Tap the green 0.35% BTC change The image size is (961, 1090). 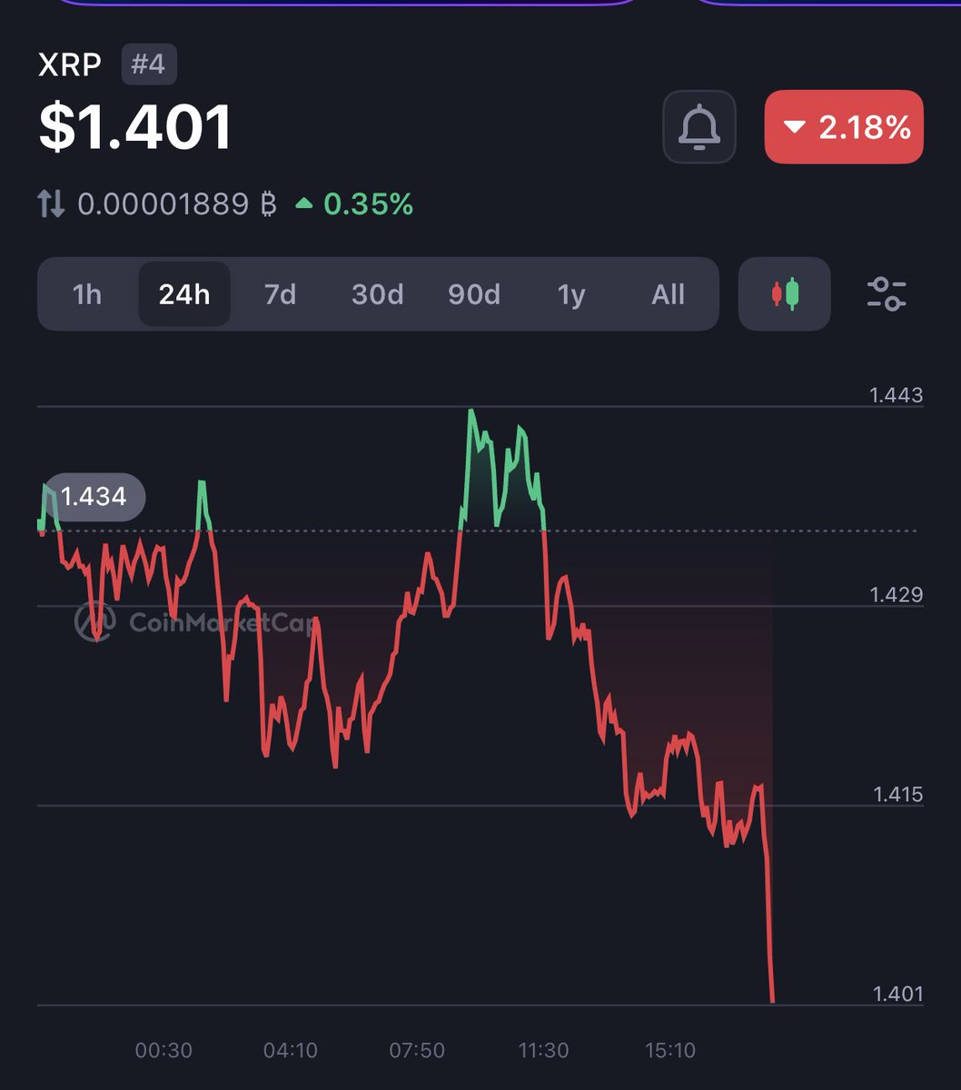tap(355, 204)
